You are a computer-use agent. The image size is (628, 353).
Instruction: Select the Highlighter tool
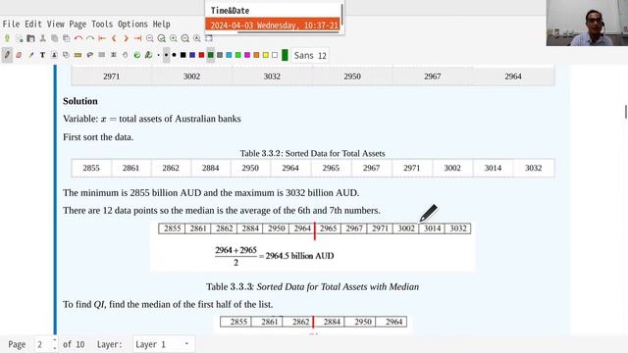click(30, 55)
